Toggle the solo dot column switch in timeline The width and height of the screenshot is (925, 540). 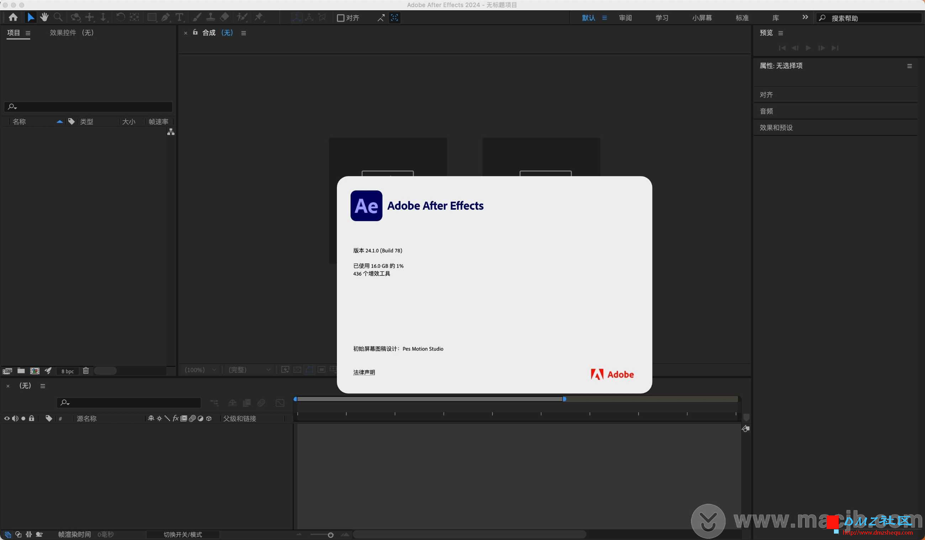pos(23,418)
